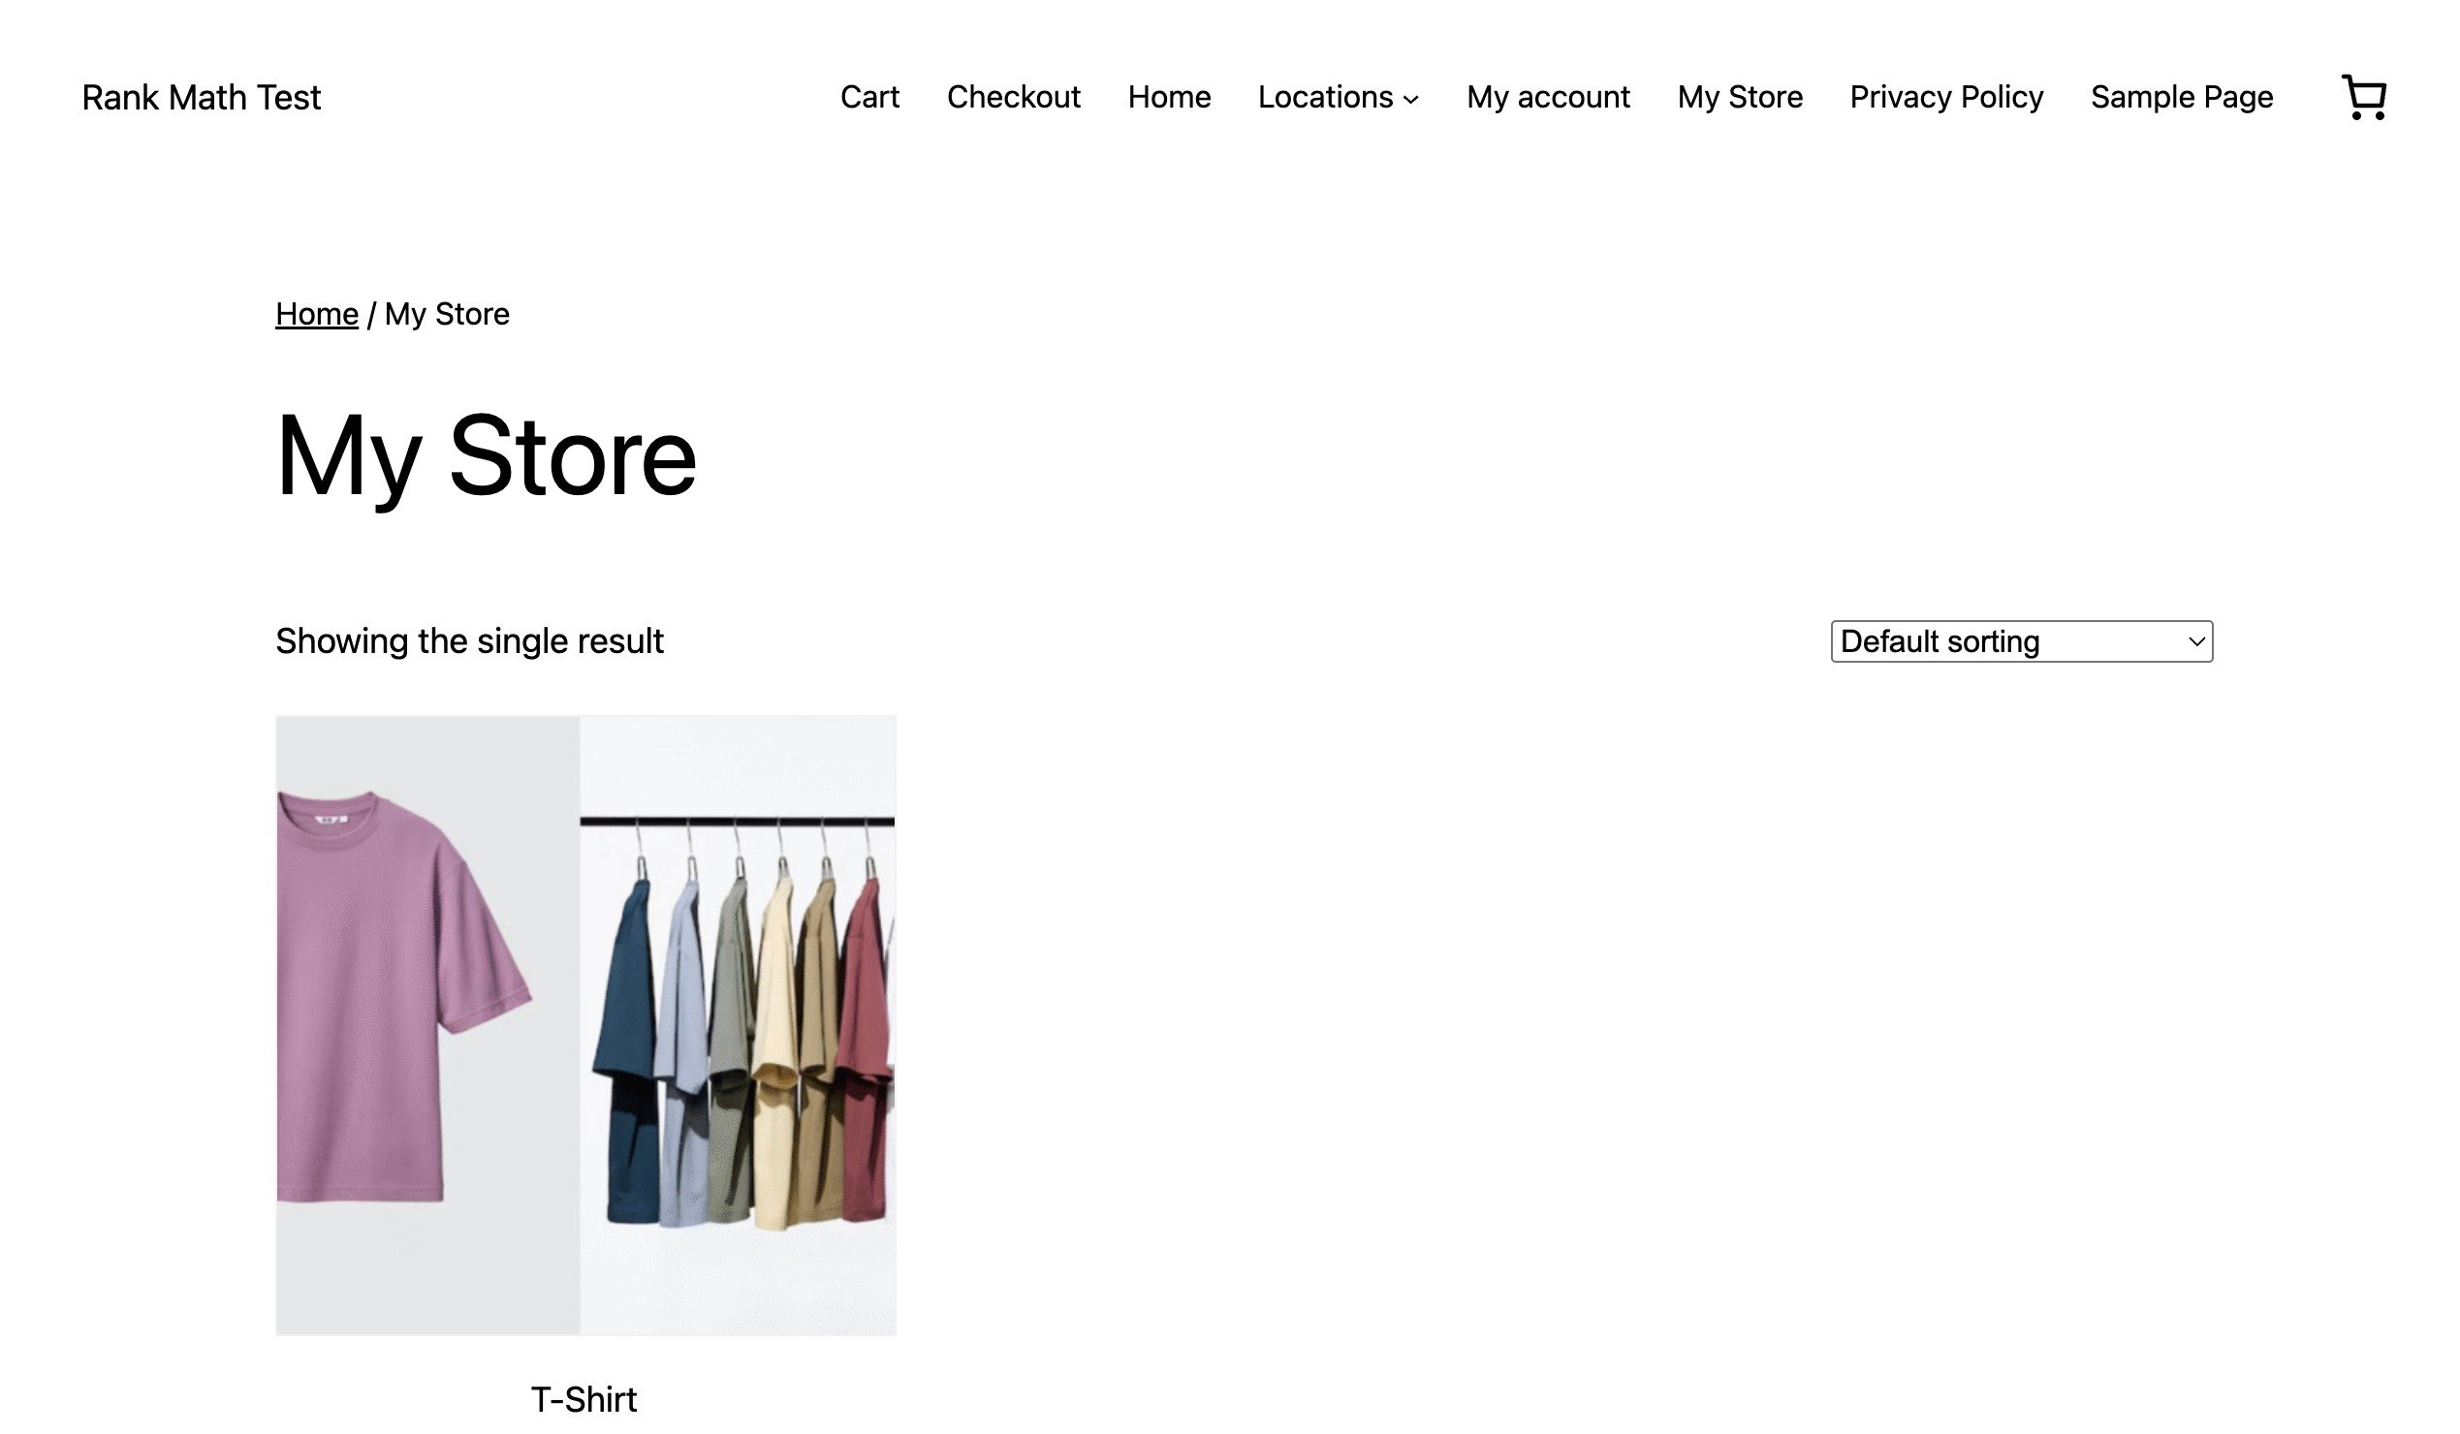Image resolution: width=2460 pixels, height=1434 pixels.
Task: Click the large My Store page heading
Action: tap(486, 456)
